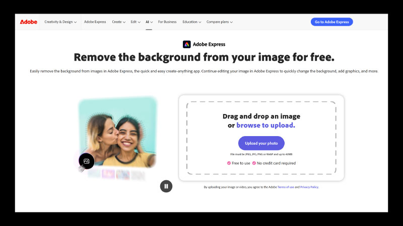The image size is (403, 226).
Task: Click the Adobe Express app icon
Action: (186, 44)
